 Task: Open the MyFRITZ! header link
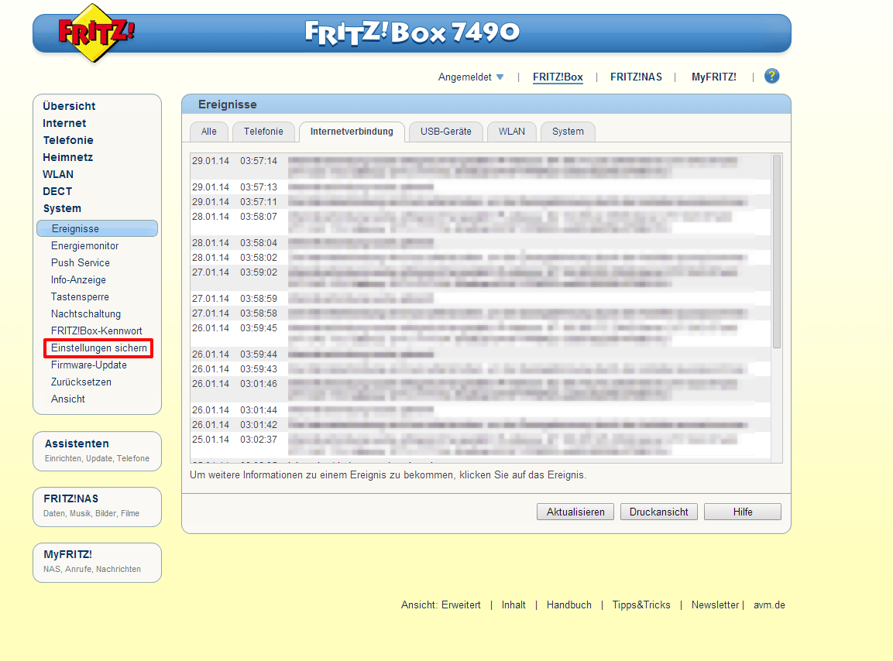(x=713, y=77)
